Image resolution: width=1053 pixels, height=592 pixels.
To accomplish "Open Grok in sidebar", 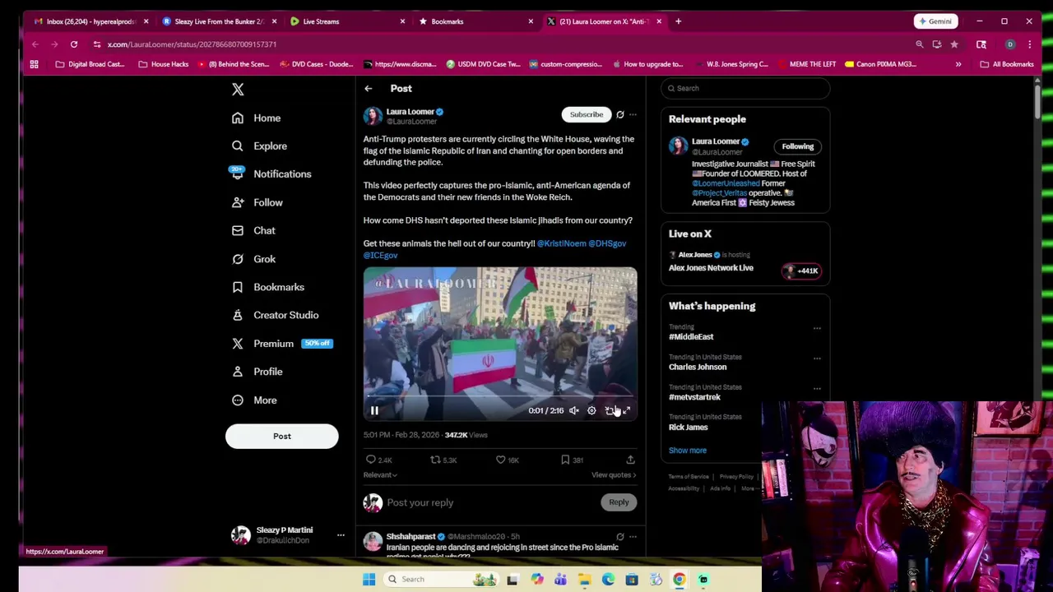I will (x=253, y=259).
